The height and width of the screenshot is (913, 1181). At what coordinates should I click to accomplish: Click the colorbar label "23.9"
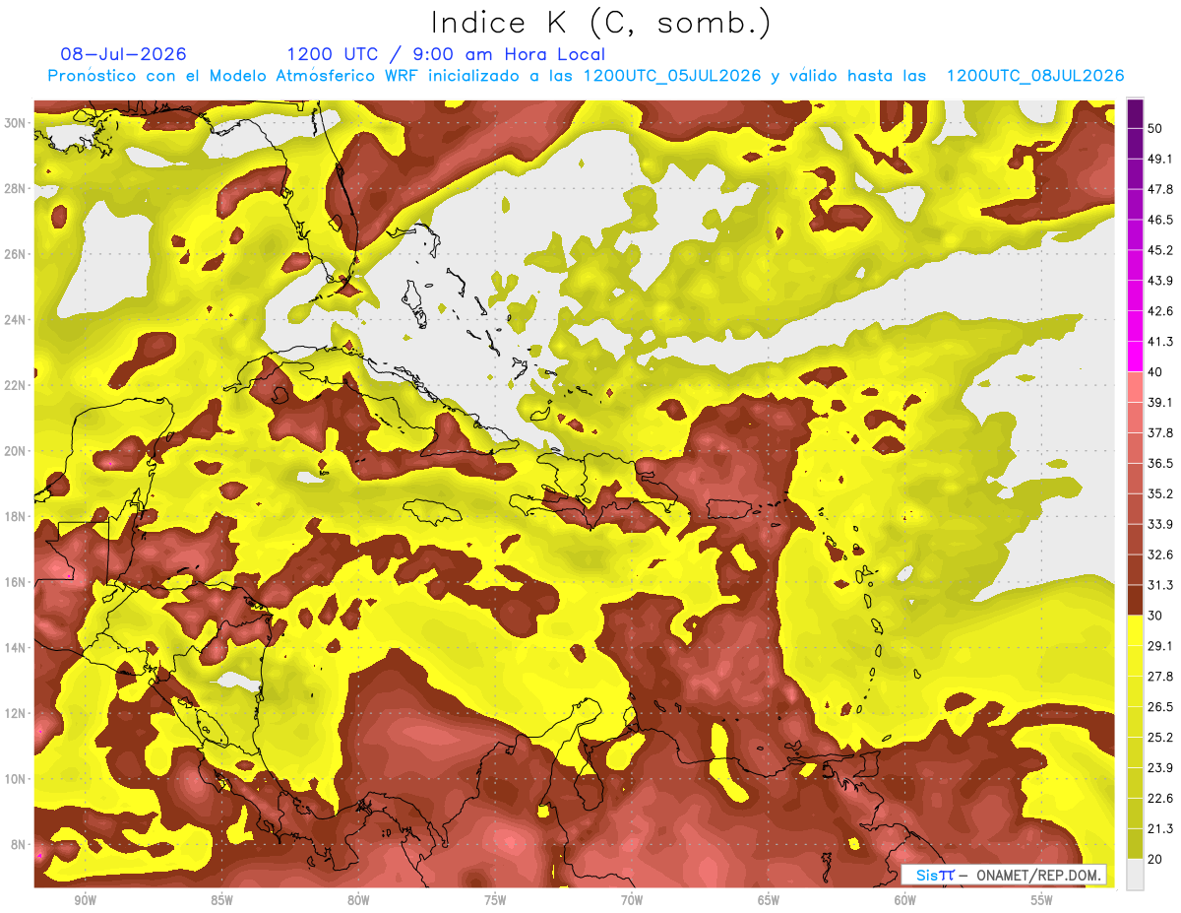[1160, 768]
